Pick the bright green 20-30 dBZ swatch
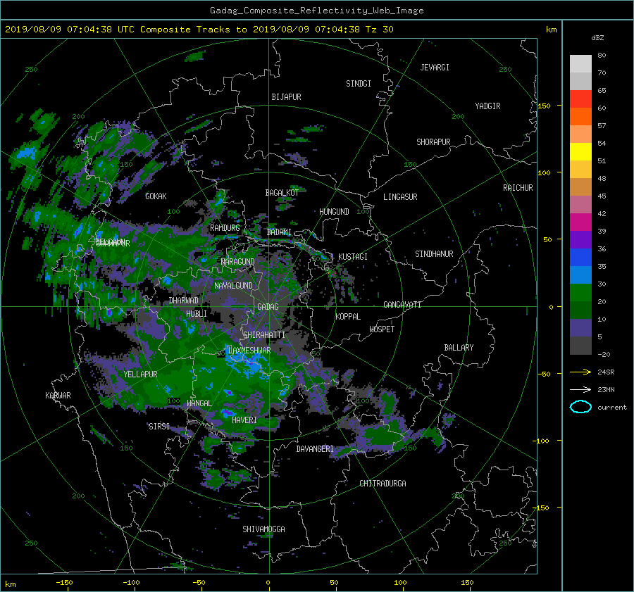The height and width of the screenshot is (592, 634). tap(580, 293)
